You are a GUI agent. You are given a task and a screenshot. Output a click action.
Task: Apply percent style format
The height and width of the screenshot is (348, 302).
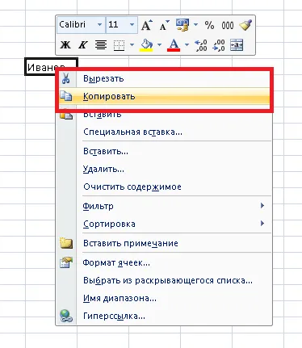(209, 25)
